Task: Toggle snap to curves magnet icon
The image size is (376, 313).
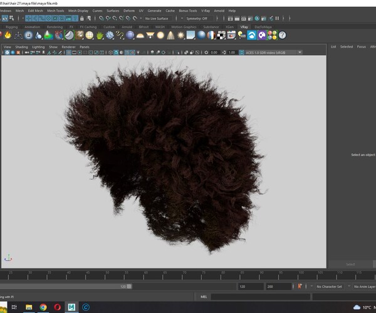Action: (x=108, y=18)
